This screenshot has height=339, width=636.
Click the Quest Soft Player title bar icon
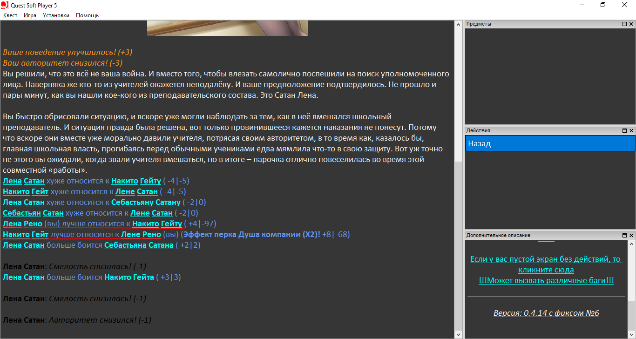(5, 5)
